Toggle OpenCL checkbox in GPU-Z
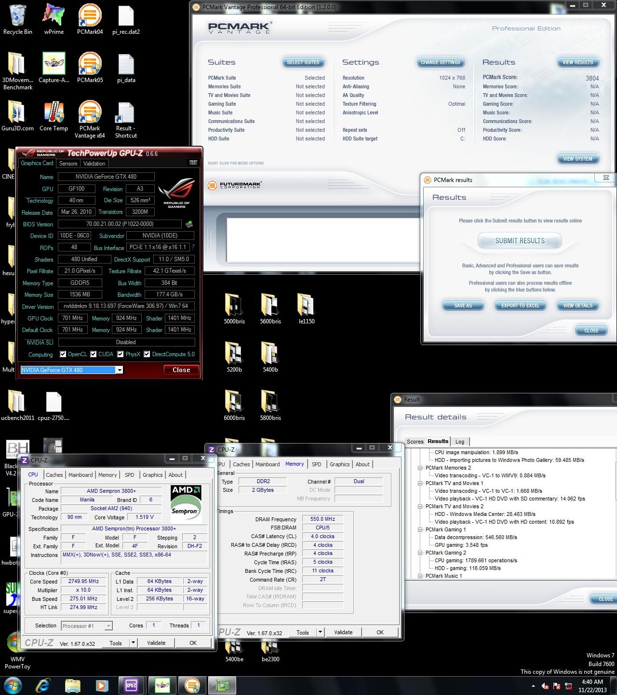Image resolution: width=617 pixels, height=695 pixels. coord(63,354)
